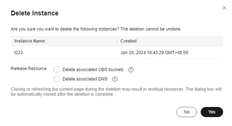Click the Jan 20, 2024 creation timestamp
The height and width of the screenshot is (126, 232).
(x=154, y=53)
